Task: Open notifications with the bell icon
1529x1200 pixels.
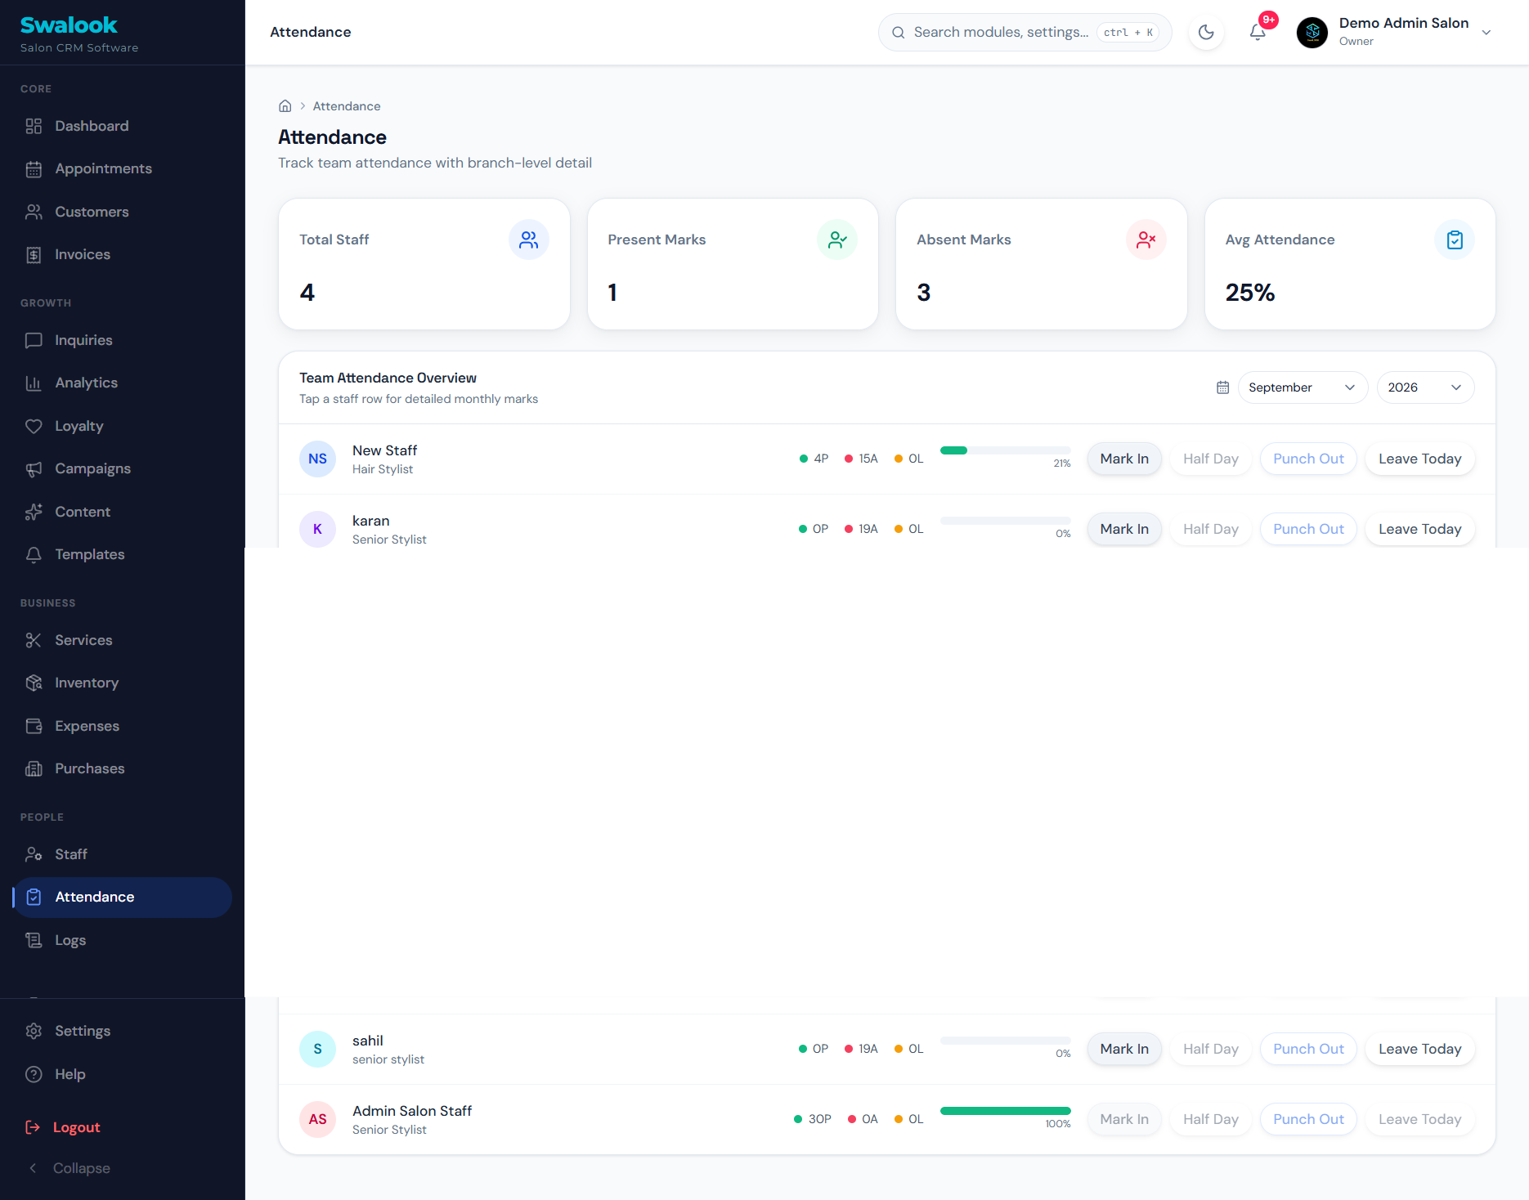Action: coord(1258,32)
